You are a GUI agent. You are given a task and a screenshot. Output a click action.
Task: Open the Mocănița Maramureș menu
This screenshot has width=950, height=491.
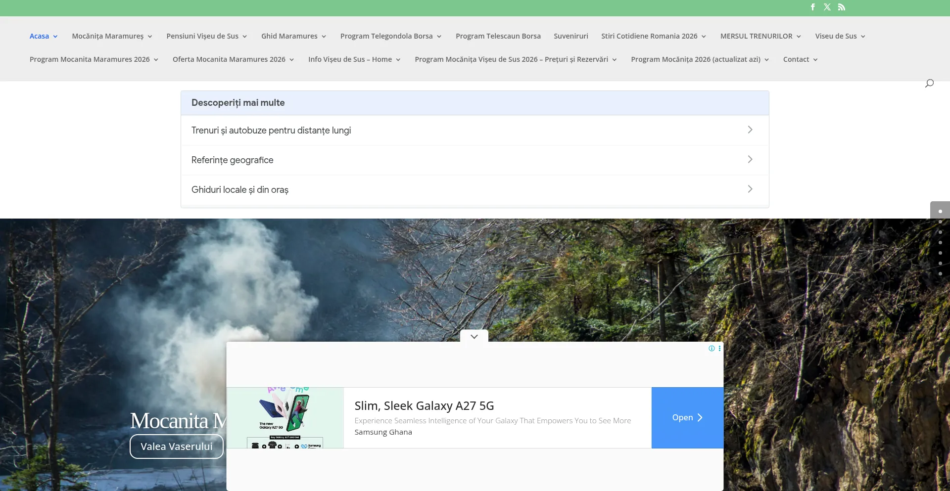[108, 36]
